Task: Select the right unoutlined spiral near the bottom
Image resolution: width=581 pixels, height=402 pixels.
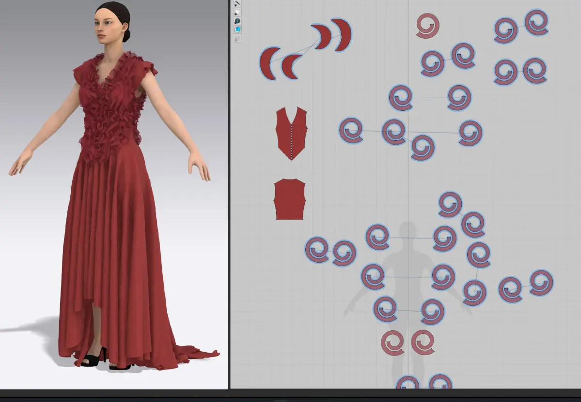Action: (423, 342)
